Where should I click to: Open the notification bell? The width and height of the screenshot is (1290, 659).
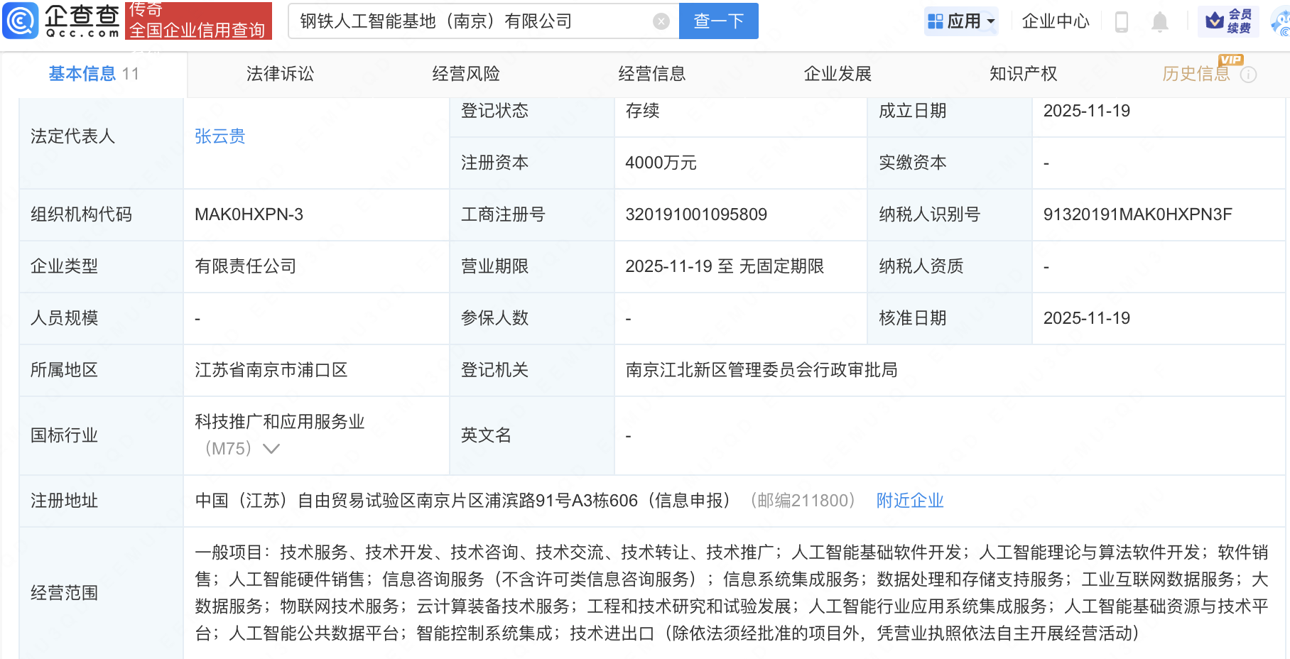click(x=1161, y=21)
